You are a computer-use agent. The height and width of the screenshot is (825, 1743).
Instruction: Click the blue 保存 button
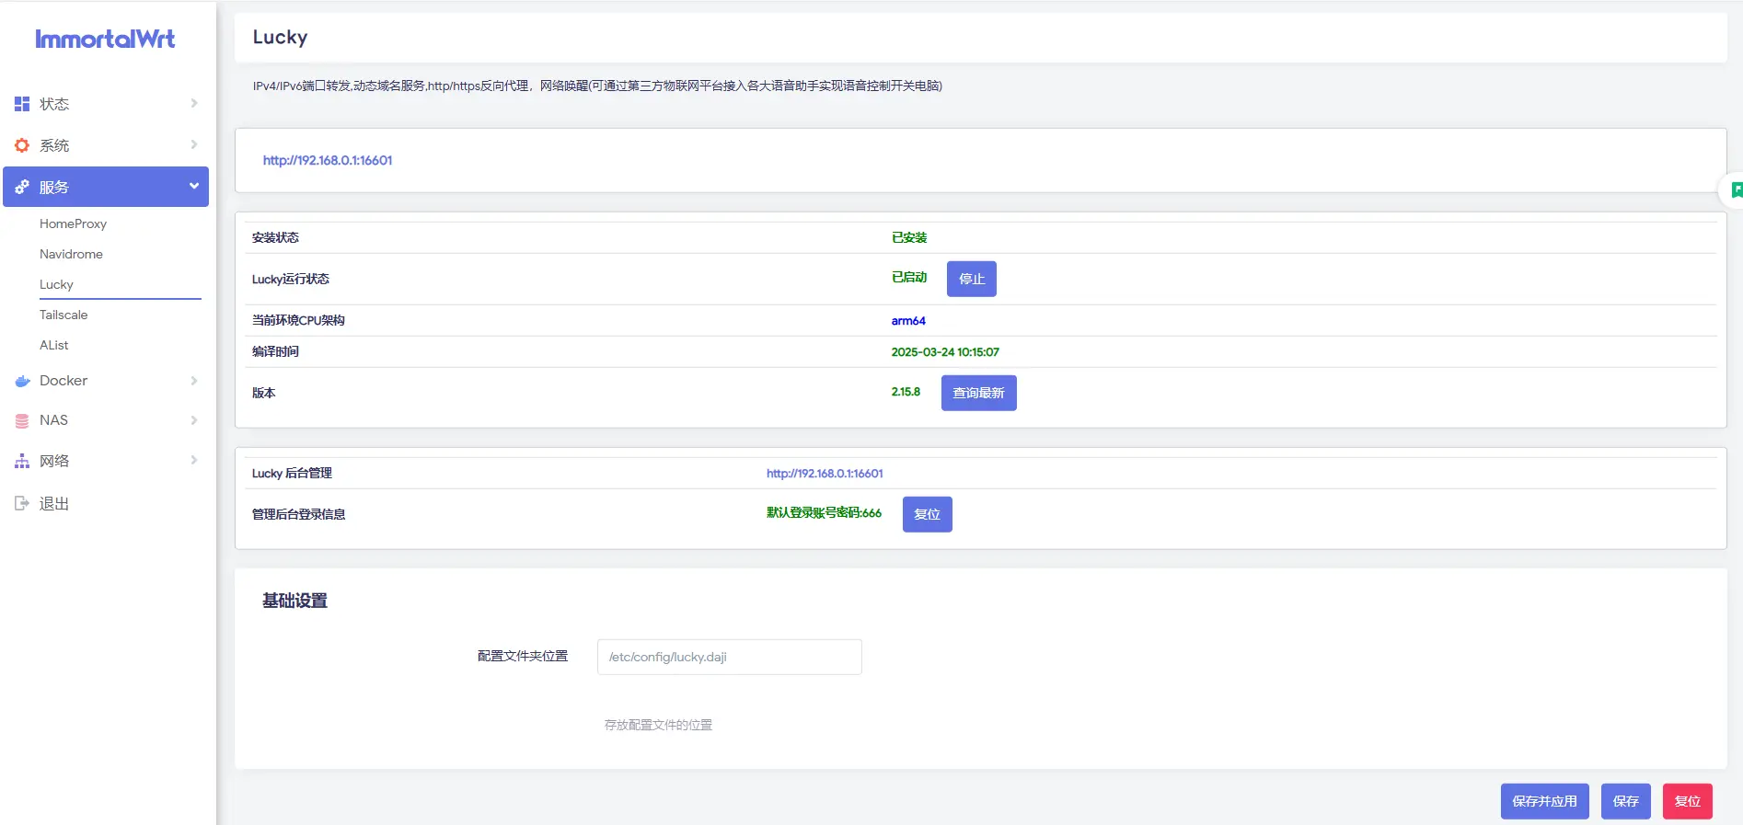click(1625, 801)
